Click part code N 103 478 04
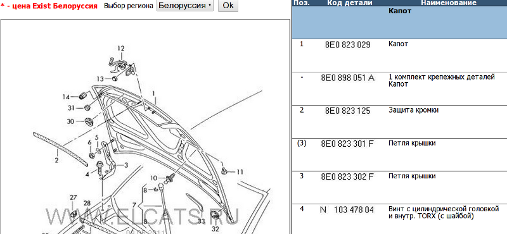 point(347,210)
